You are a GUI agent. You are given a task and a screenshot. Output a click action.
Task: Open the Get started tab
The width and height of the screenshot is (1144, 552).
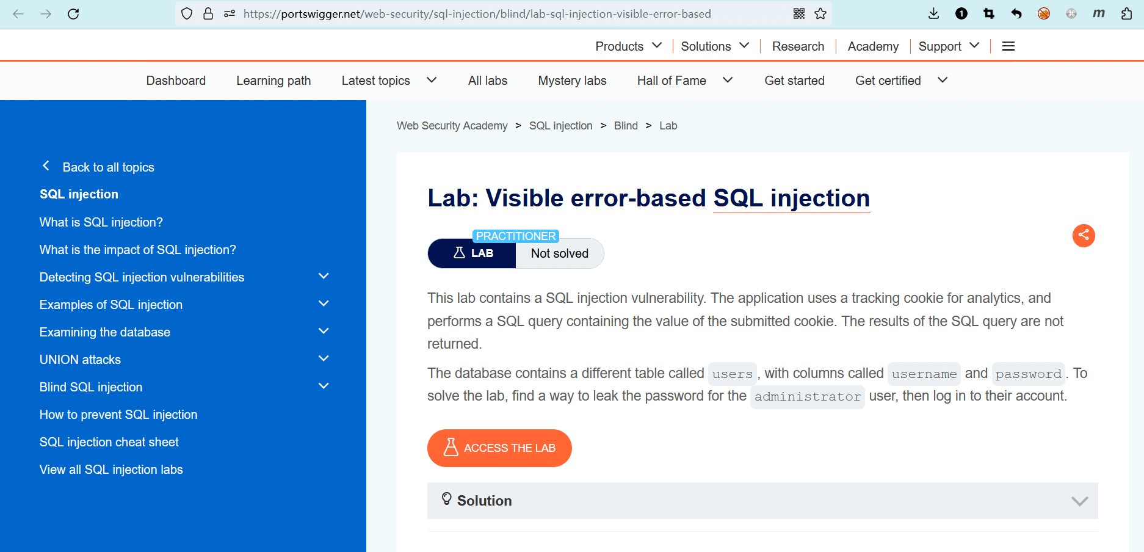[x=794, y=81]
